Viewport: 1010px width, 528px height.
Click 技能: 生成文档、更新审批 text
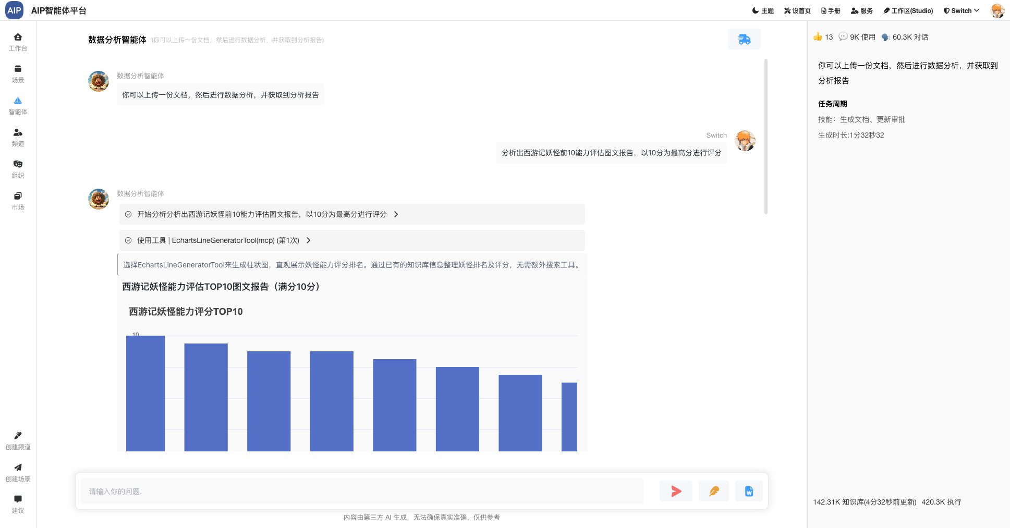861,119
